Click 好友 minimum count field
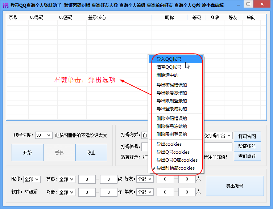The width and height of the screenshot is (273, 209). tap(165, 179)
